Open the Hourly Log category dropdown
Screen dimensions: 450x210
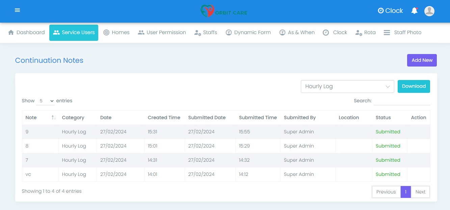tap(347, 86)
